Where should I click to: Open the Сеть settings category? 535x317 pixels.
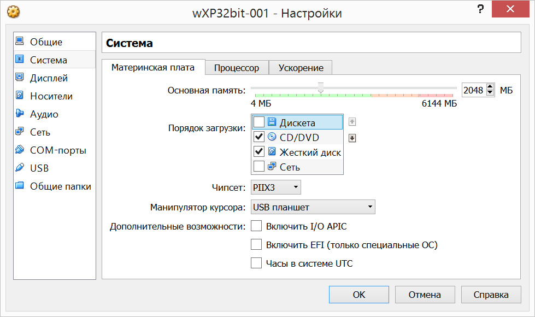pyautogui.click(x=55, y=132)
